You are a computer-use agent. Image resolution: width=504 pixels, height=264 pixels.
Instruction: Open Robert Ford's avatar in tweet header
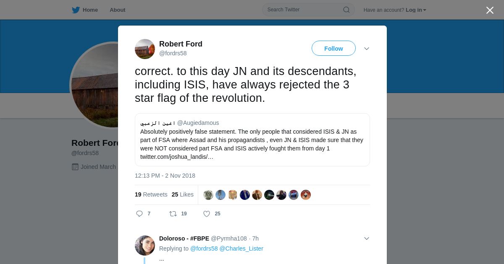[145, 49]
